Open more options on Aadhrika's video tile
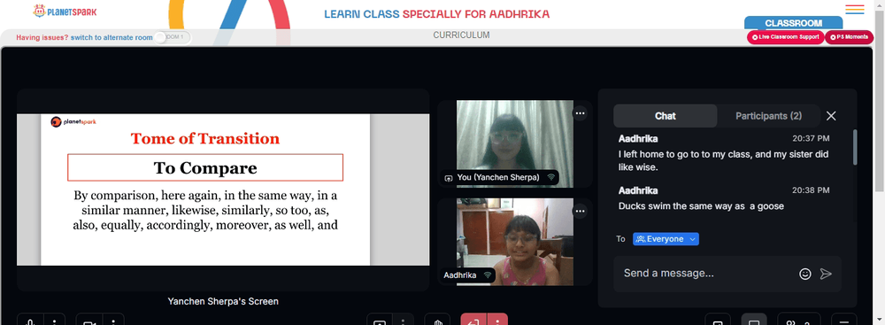The height and width of the screenshot is (325, 885). pyautogui.click(x=580, y=212)
